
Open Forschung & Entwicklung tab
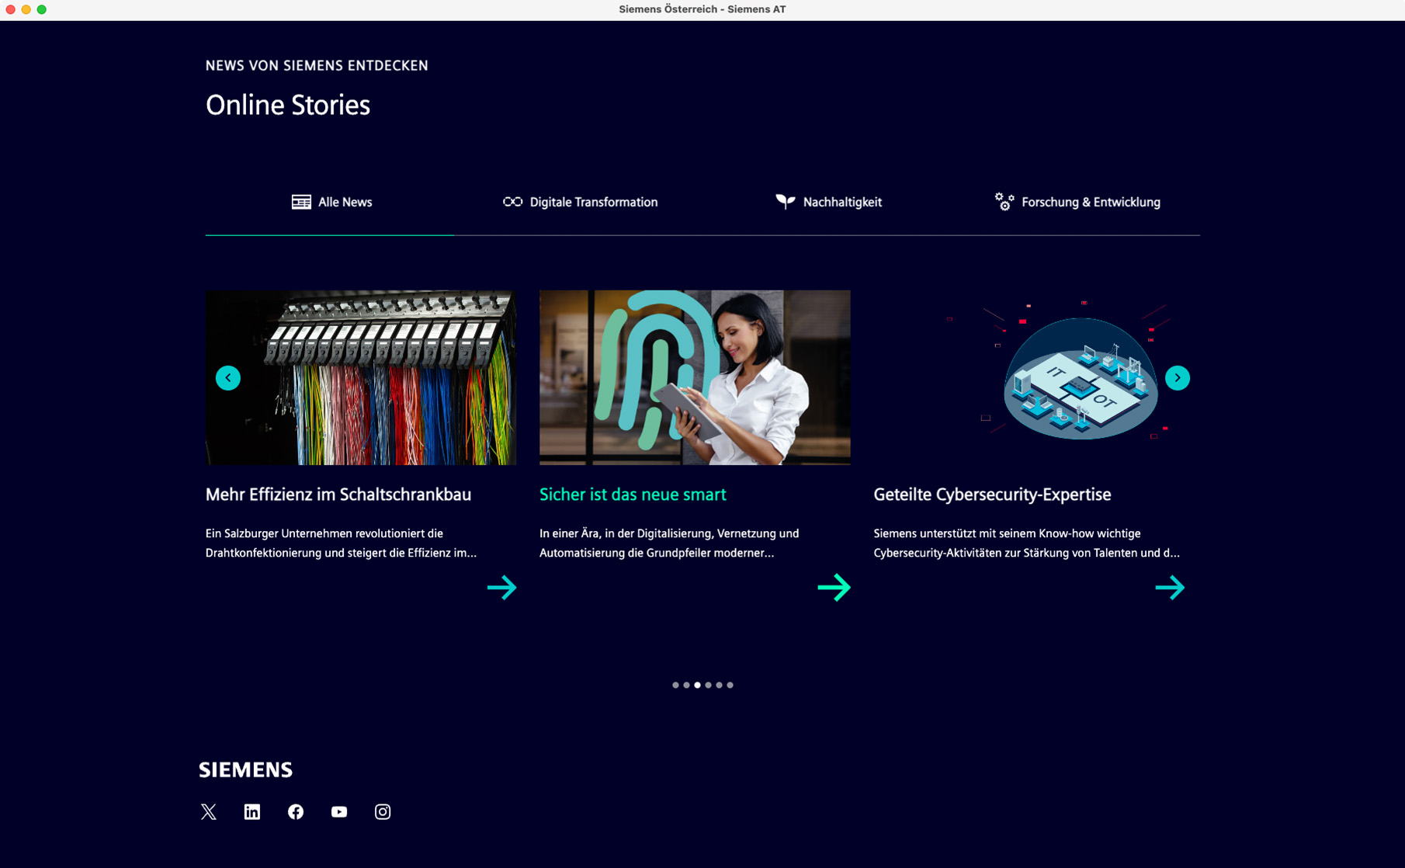click(1077, 203)
